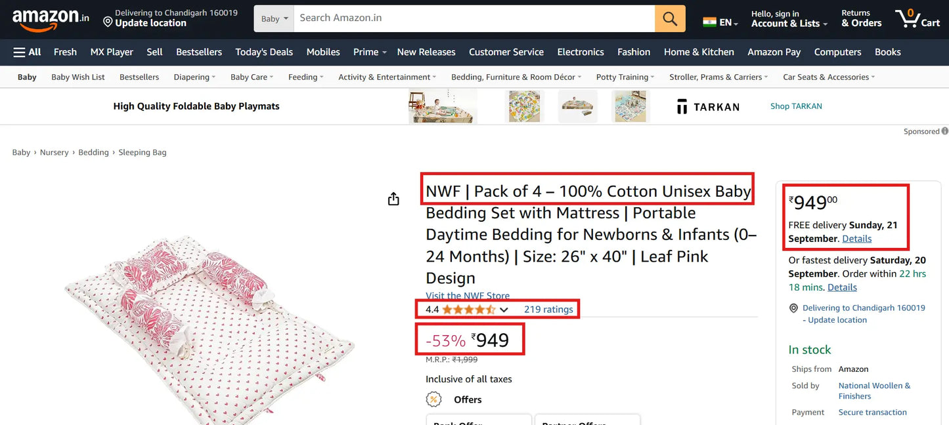The height and width of the screenshot is (425, 949).
Task: Click the percent icon next to Offers
Action: point(433,399)
